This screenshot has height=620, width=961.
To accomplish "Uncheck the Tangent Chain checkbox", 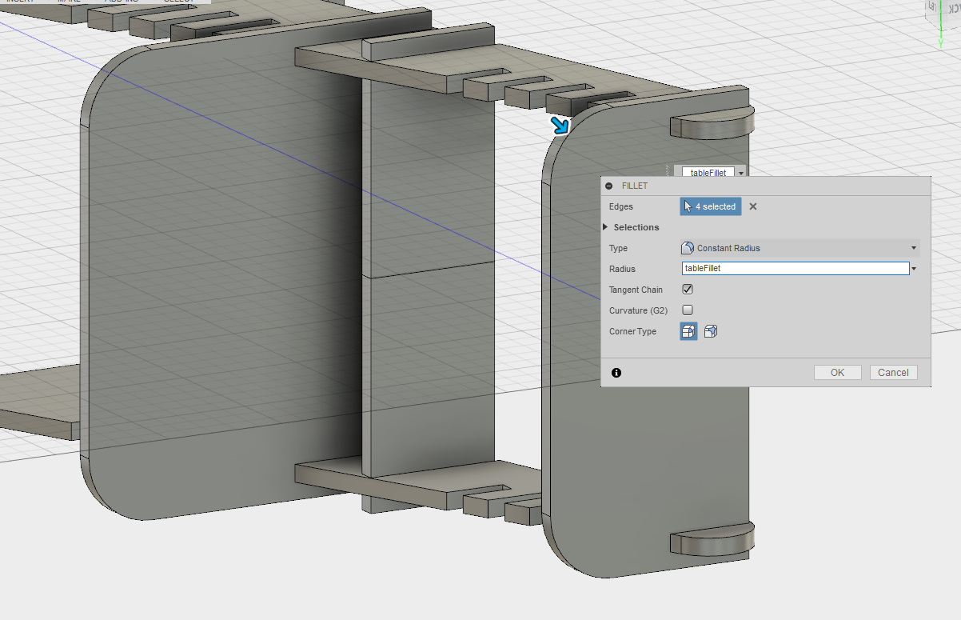I will coord(688,290).
